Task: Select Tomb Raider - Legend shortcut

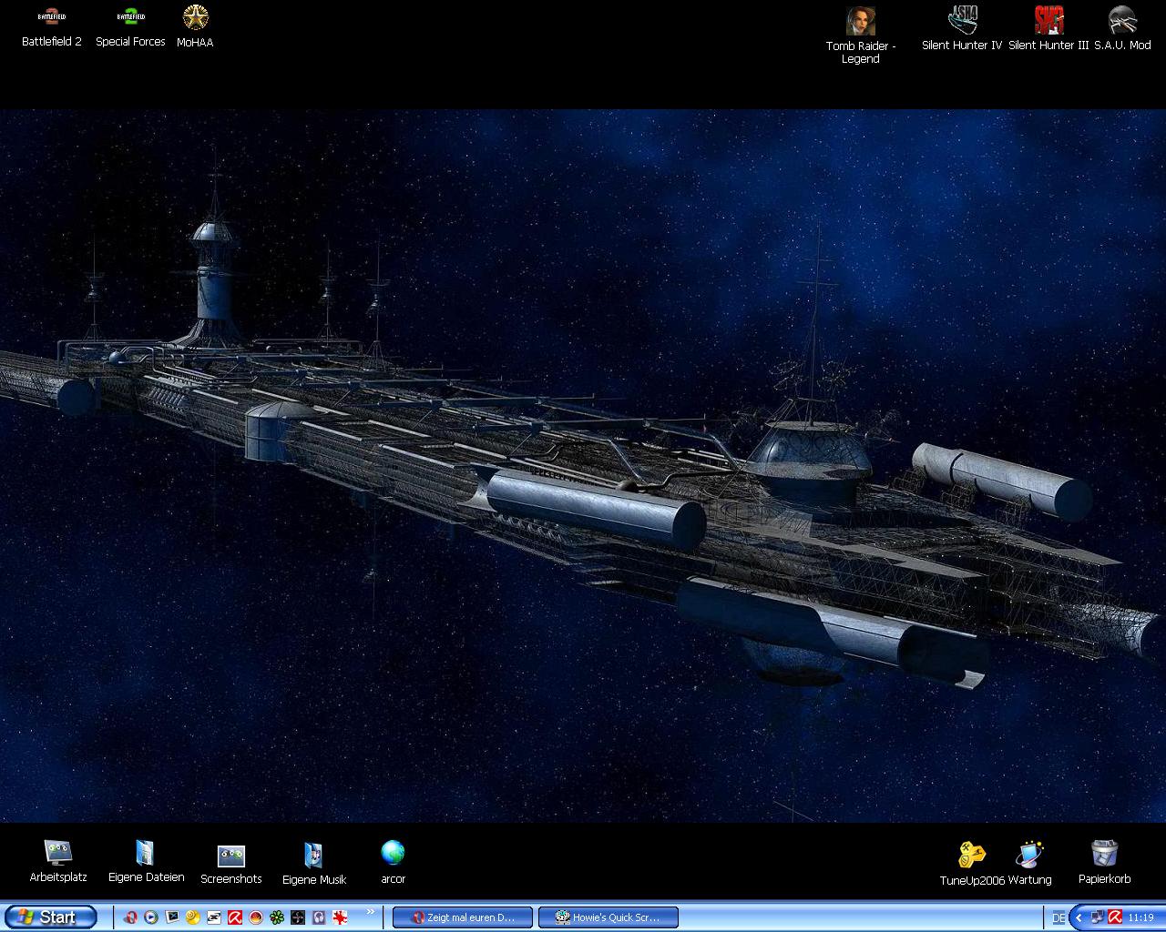Action: tap(861, 35)
